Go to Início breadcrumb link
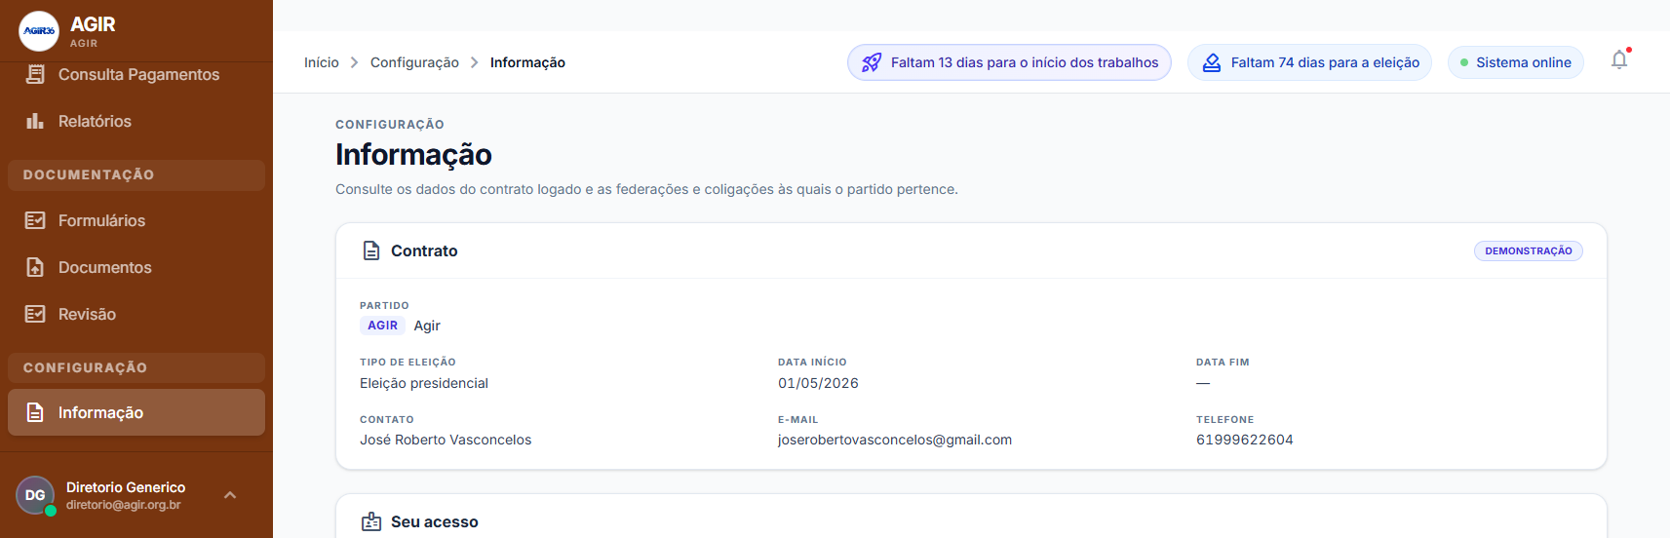The image size is (1670, 538). pyautogui.click(x=322, y=62)
